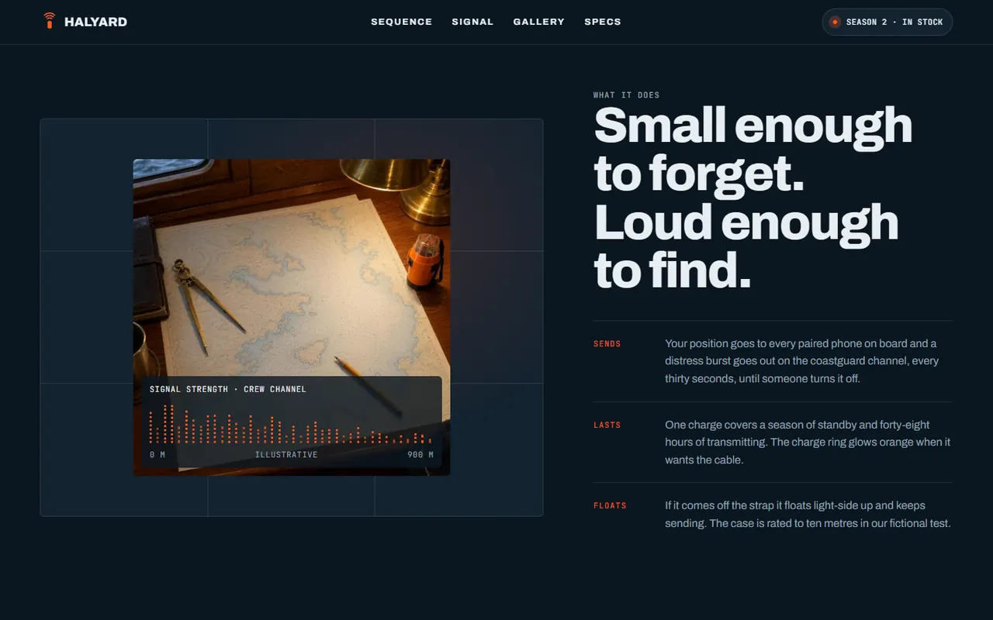
Task: Select the 'What It Does' eyebrow text
Action: click(x=627, y=95)
